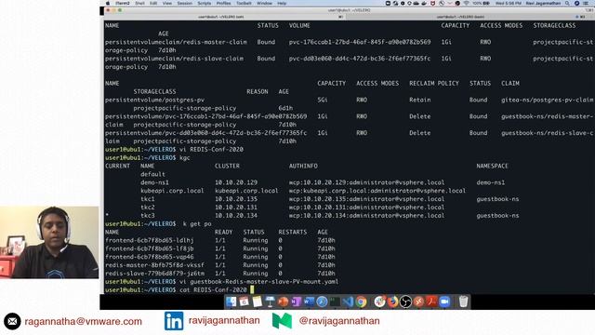Click the persistentvolume/postgres-pv entry
This screenshot has width=595, height=335.
point(155,100)
